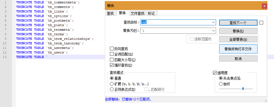Click 替换所有打开文件 button

point(238,49)
